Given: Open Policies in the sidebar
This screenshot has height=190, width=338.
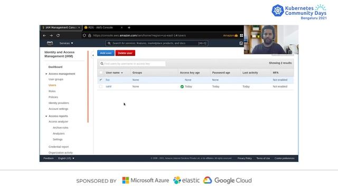Looking at the screenshot, I should tap(53, 97).
